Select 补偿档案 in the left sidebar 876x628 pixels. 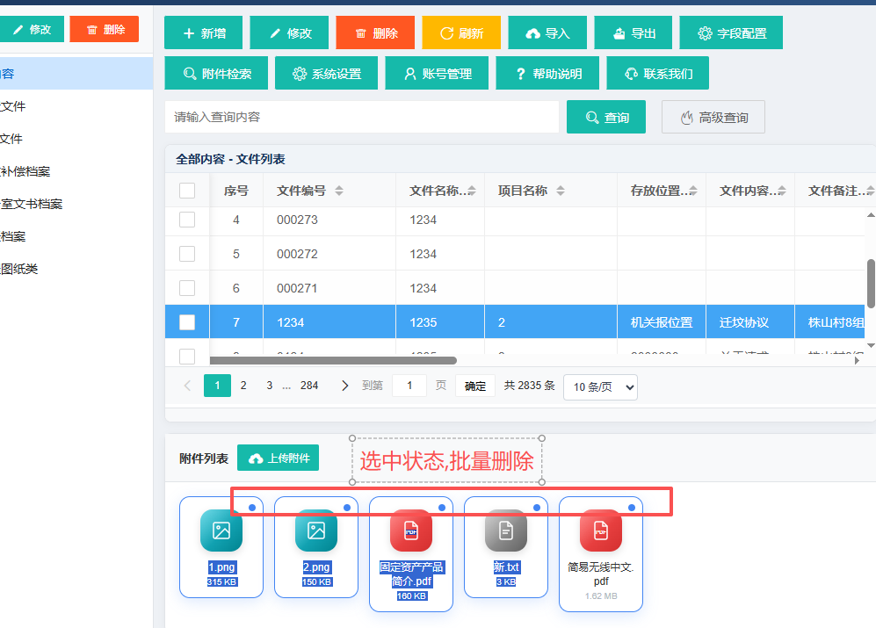25,171
